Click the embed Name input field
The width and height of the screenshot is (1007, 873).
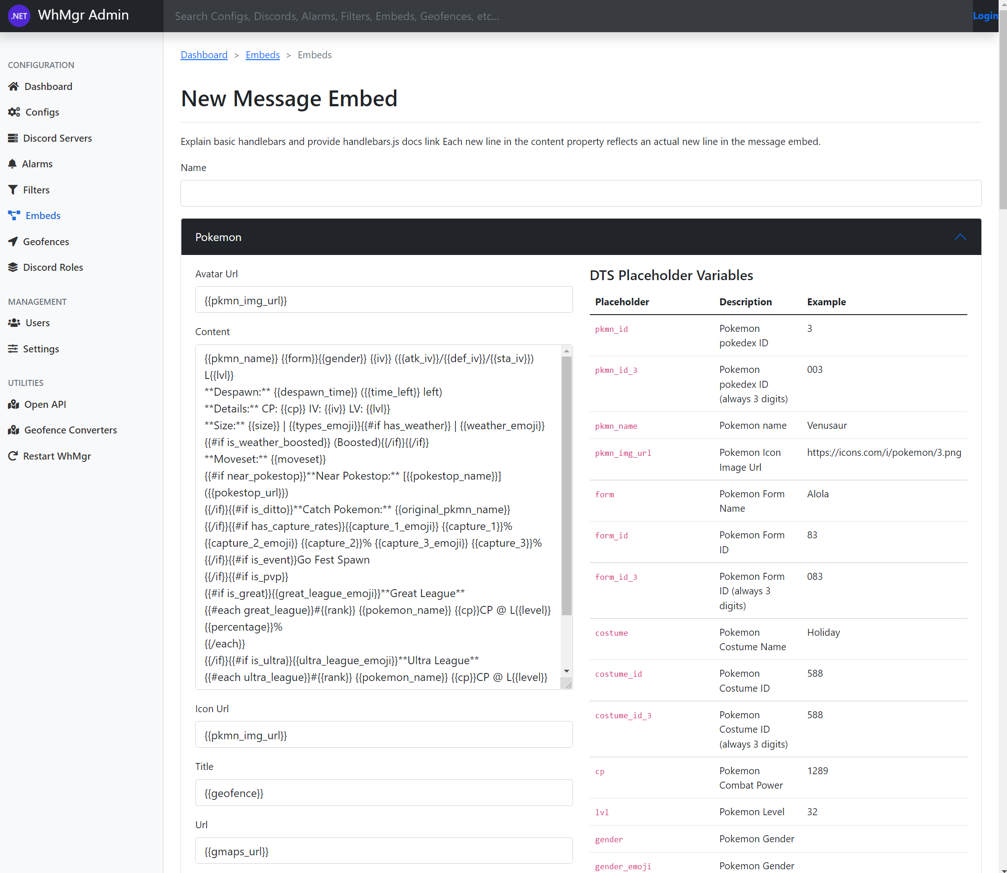pyautogui.click(x=581, y=193)
